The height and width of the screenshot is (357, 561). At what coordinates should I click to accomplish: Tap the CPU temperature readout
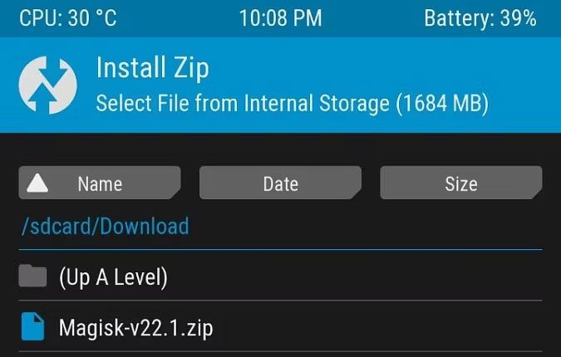pos(68,18)
